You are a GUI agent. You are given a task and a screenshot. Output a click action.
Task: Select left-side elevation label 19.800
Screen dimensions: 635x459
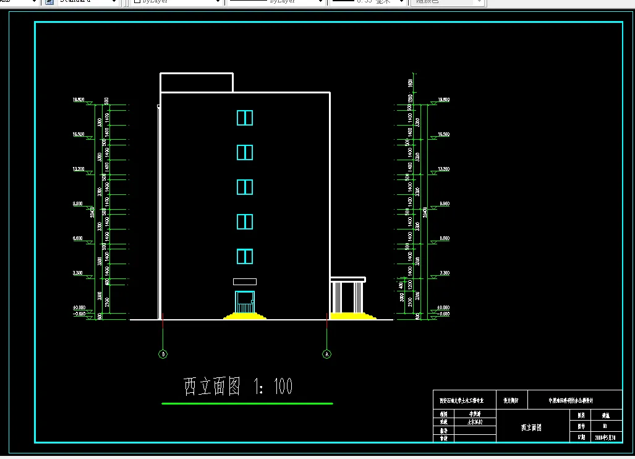click(79, 100)
